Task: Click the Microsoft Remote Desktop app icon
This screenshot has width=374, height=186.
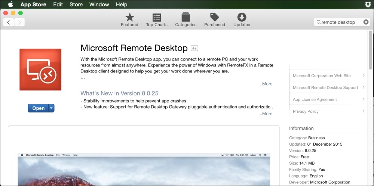Action: tap(40, 69)
